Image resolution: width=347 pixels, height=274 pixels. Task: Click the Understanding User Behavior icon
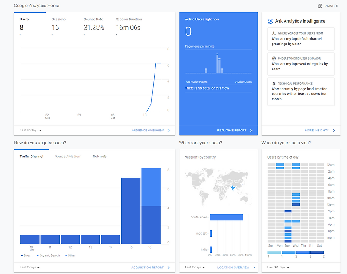274,58
